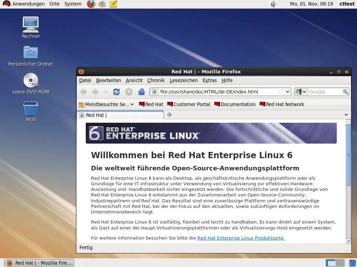Follow the Red Hat Enterprise Linux Produktseite link
This screenshot has width=357, height=267.
(241, 238)
